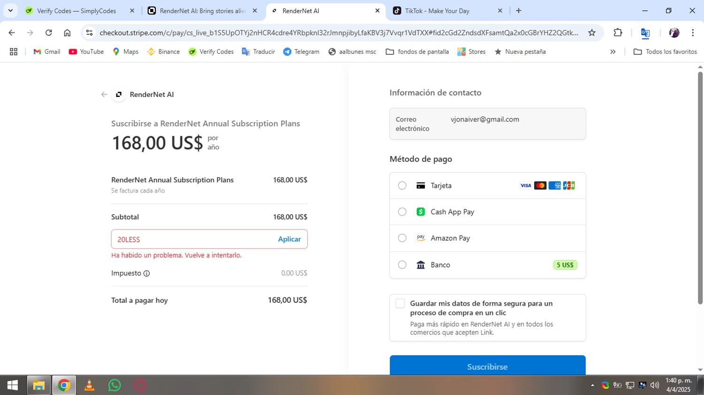Click the browser back arrow

12,32
